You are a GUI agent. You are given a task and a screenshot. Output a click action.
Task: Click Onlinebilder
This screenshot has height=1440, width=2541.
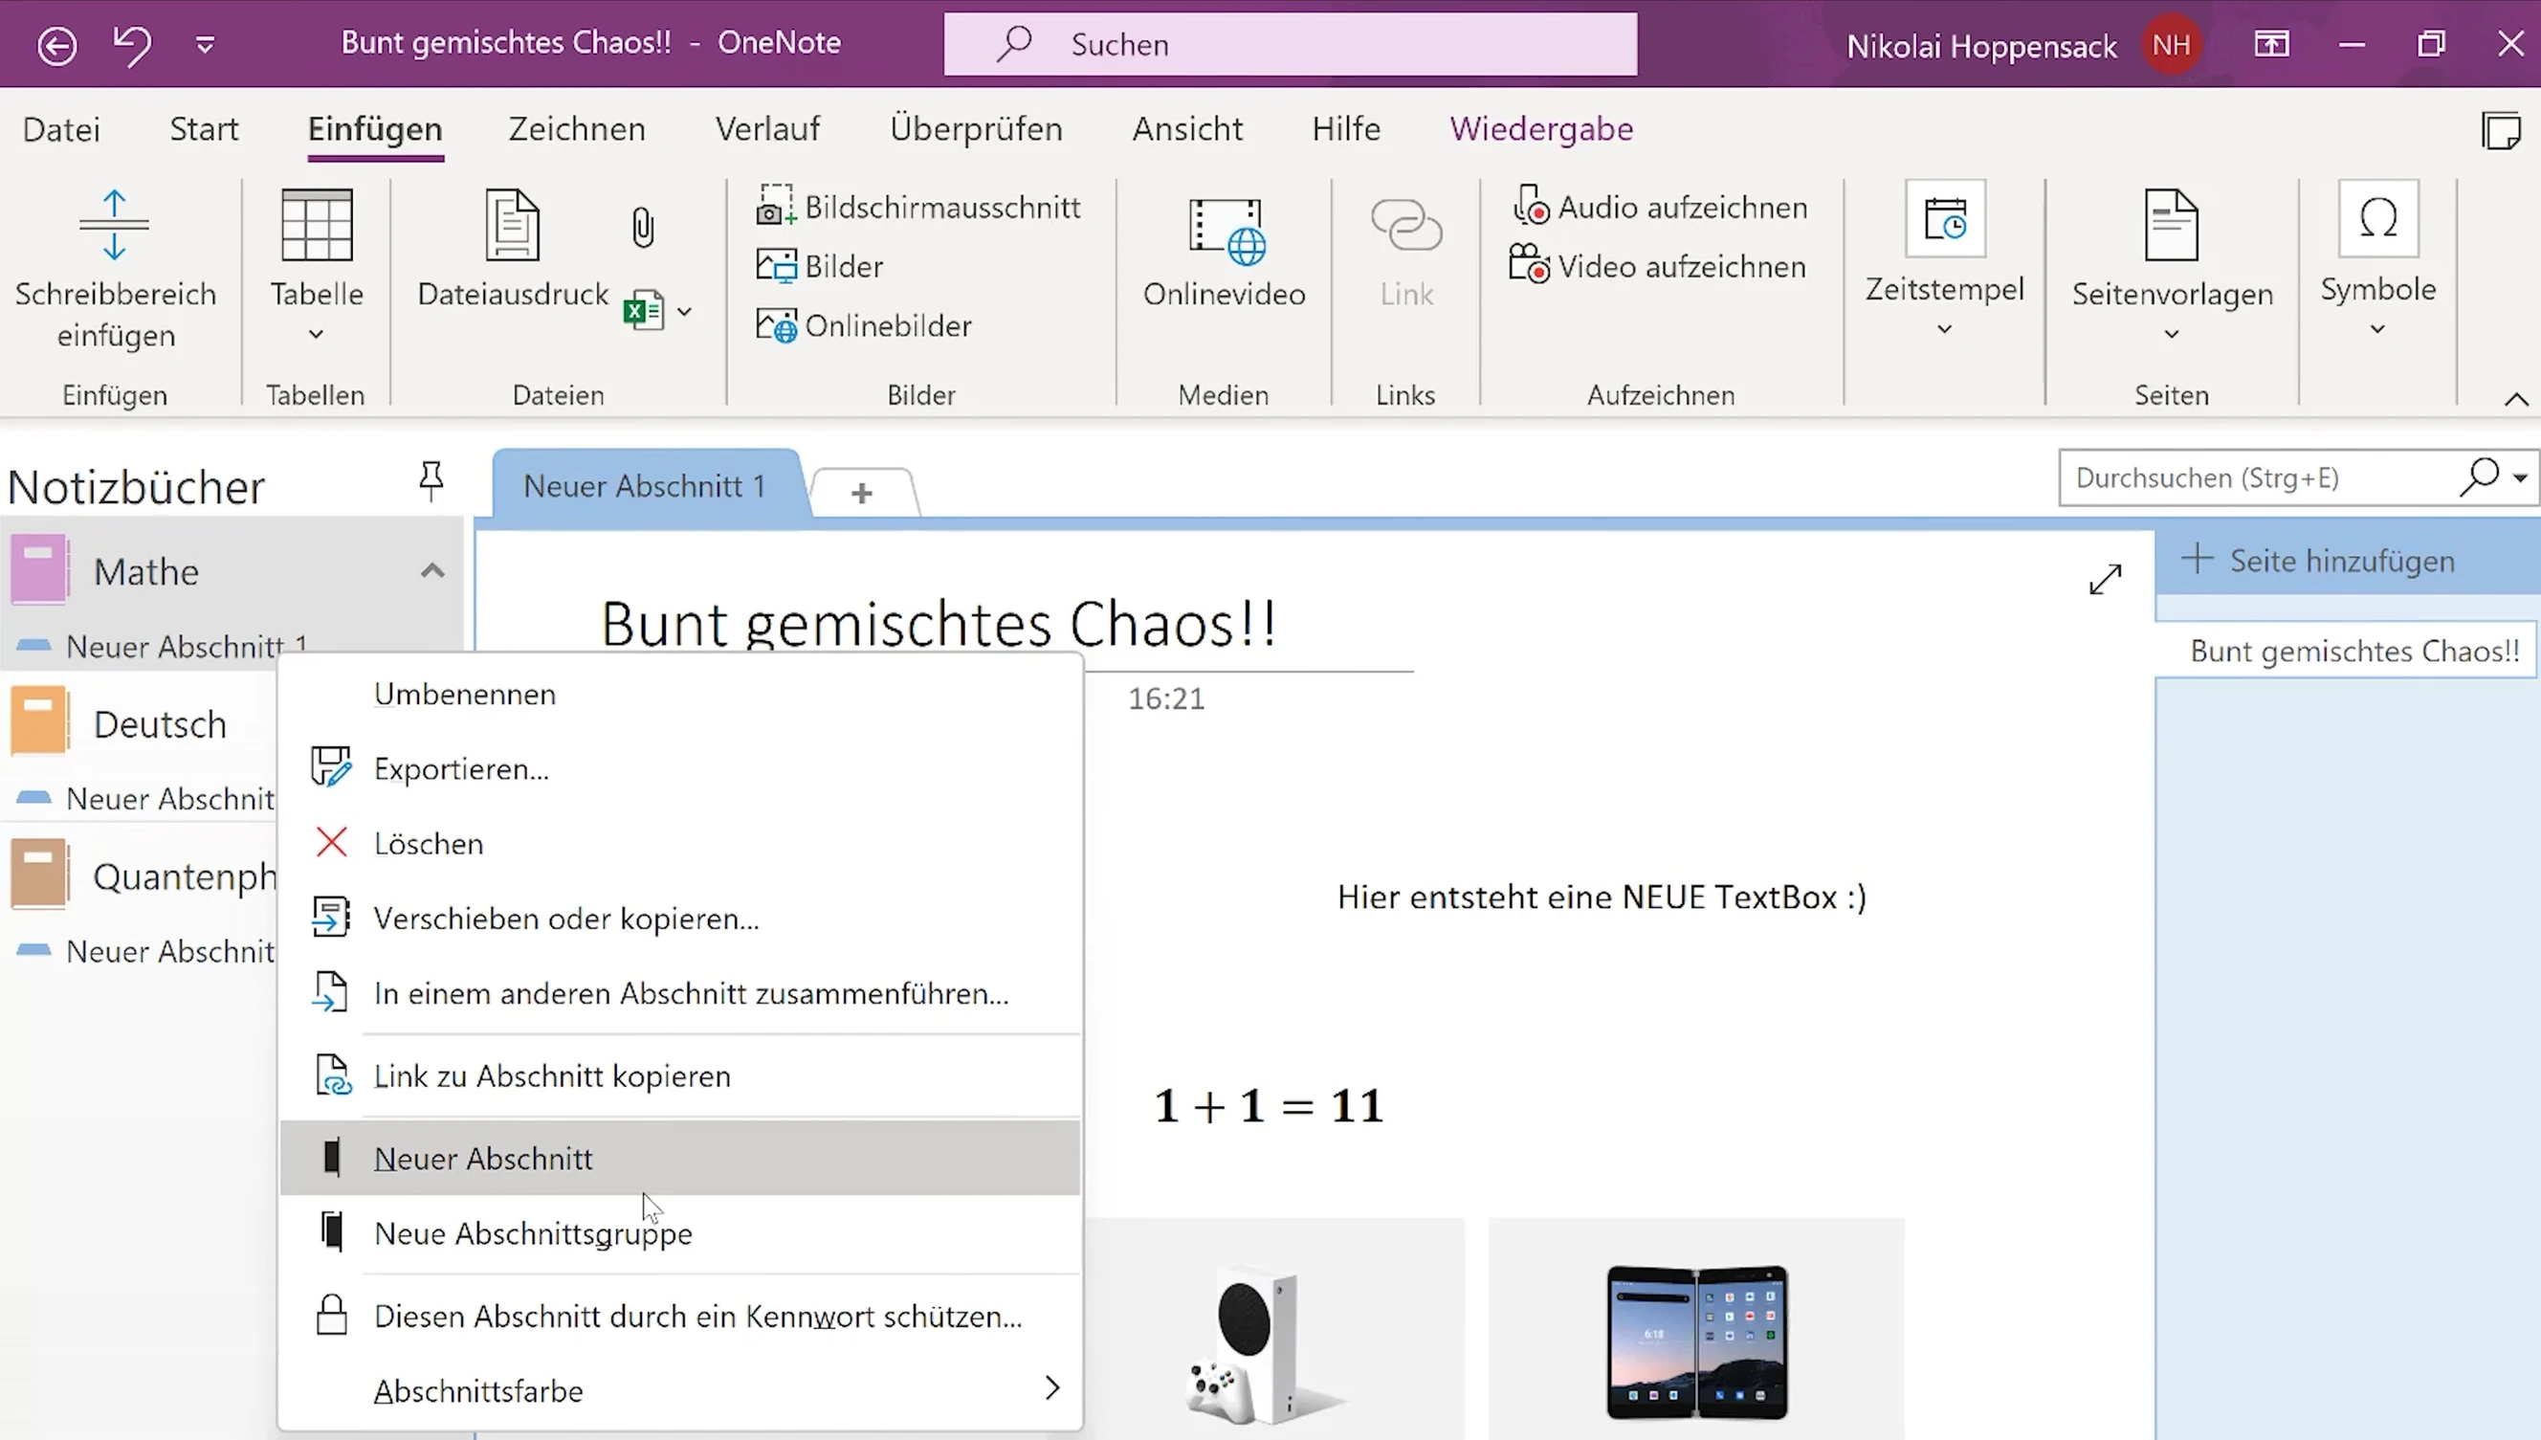863,325
